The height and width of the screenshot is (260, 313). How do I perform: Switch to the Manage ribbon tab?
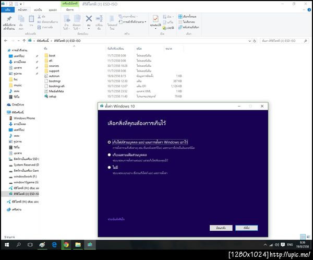click(x=70, y=9)
